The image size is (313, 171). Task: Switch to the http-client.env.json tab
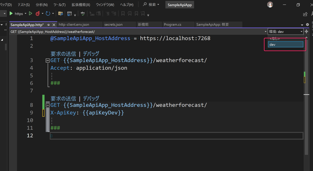(80, 25)
